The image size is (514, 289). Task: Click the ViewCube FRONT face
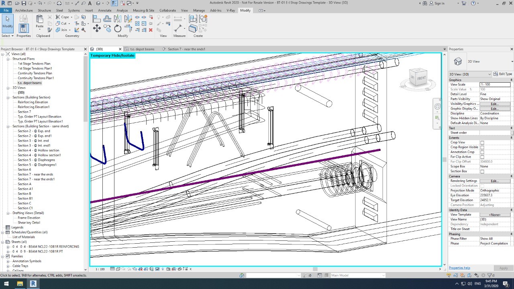point(421,78)
